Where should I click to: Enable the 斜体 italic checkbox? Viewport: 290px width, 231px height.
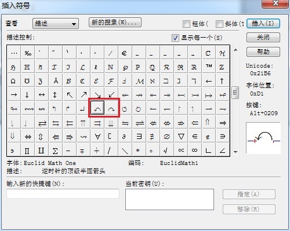click(x=219, y=24)
